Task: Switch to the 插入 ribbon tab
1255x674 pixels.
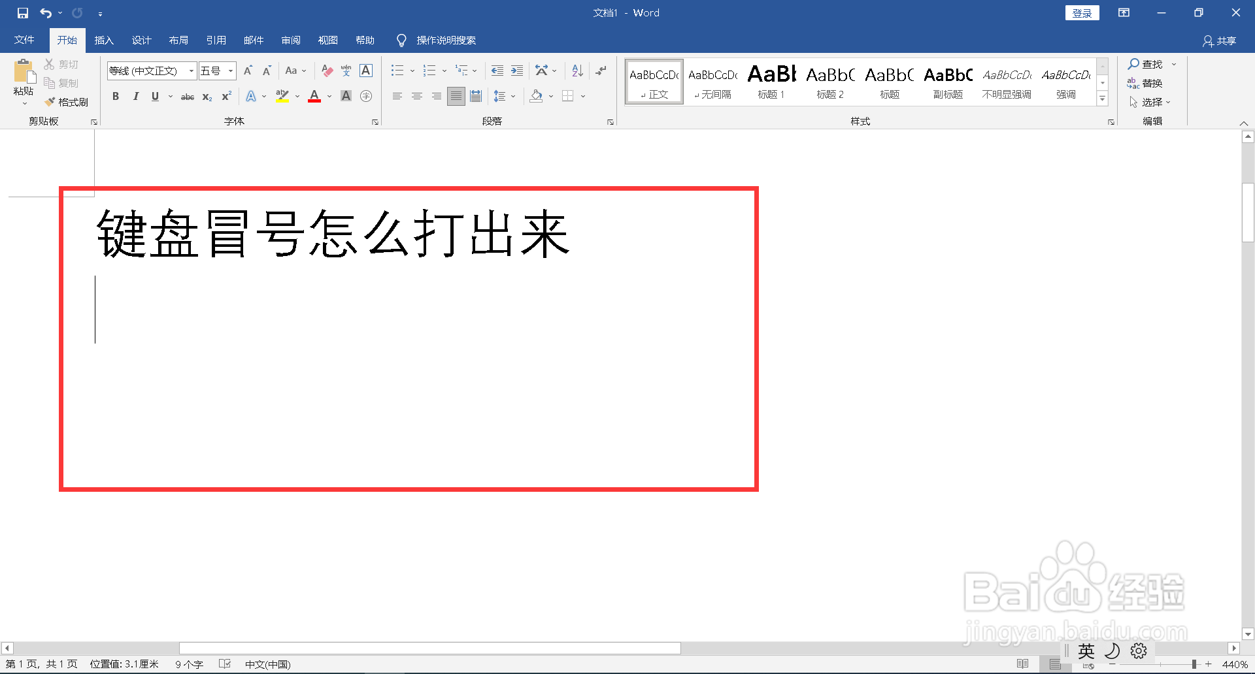Action: [104, 40]
